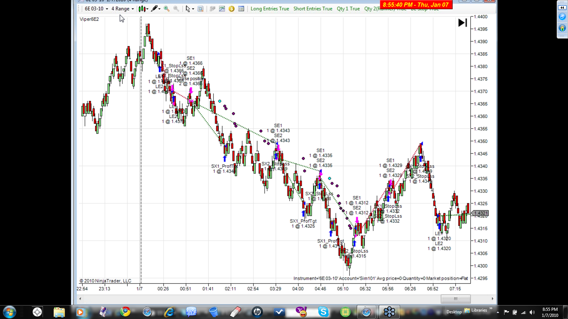Click the SX1_ProfTgt 1 @ 1.4325 label
568x319 pixels.
tap(303, 223)
